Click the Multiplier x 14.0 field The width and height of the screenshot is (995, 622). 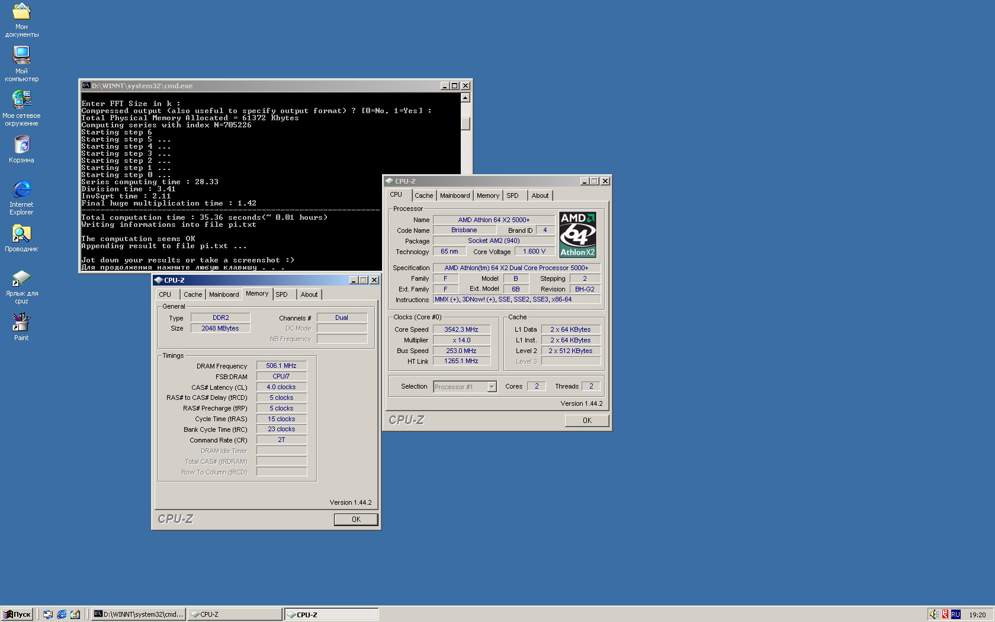point(461,340)
